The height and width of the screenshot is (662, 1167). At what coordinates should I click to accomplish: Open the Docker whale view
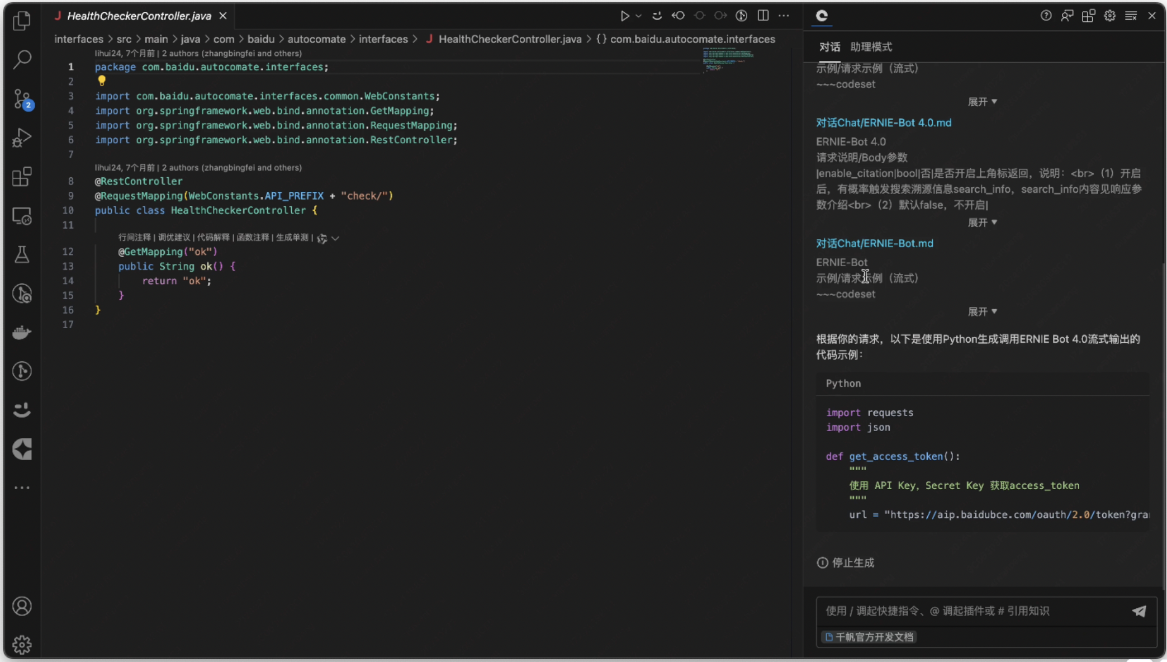22,333
